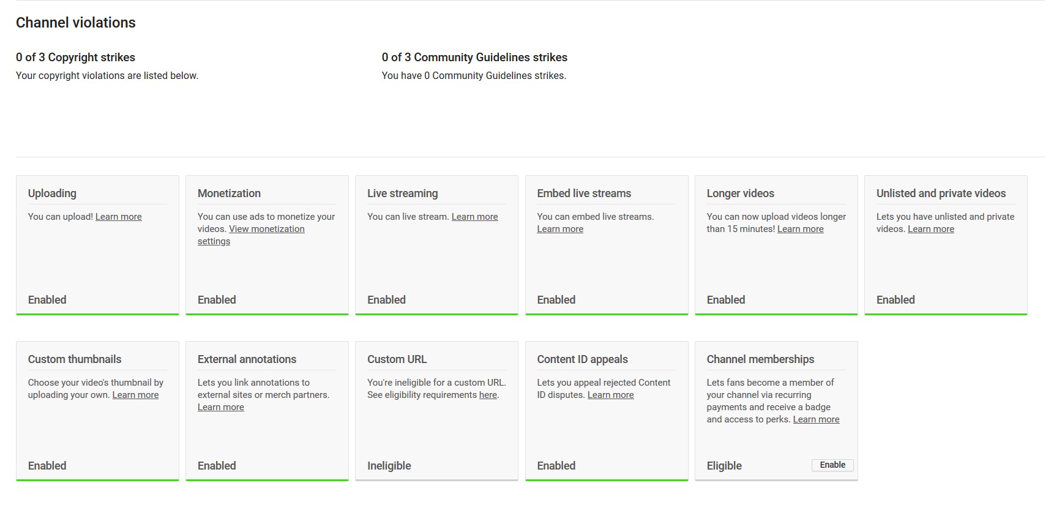
Task: Click Enabled status in Embed live streams card
Action: click(x=556, y=300)
